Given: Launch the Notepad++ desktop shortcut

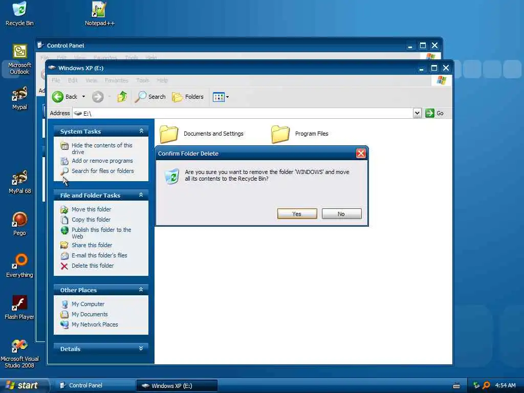Looking at the screenshot, I should tap(99, 13).
